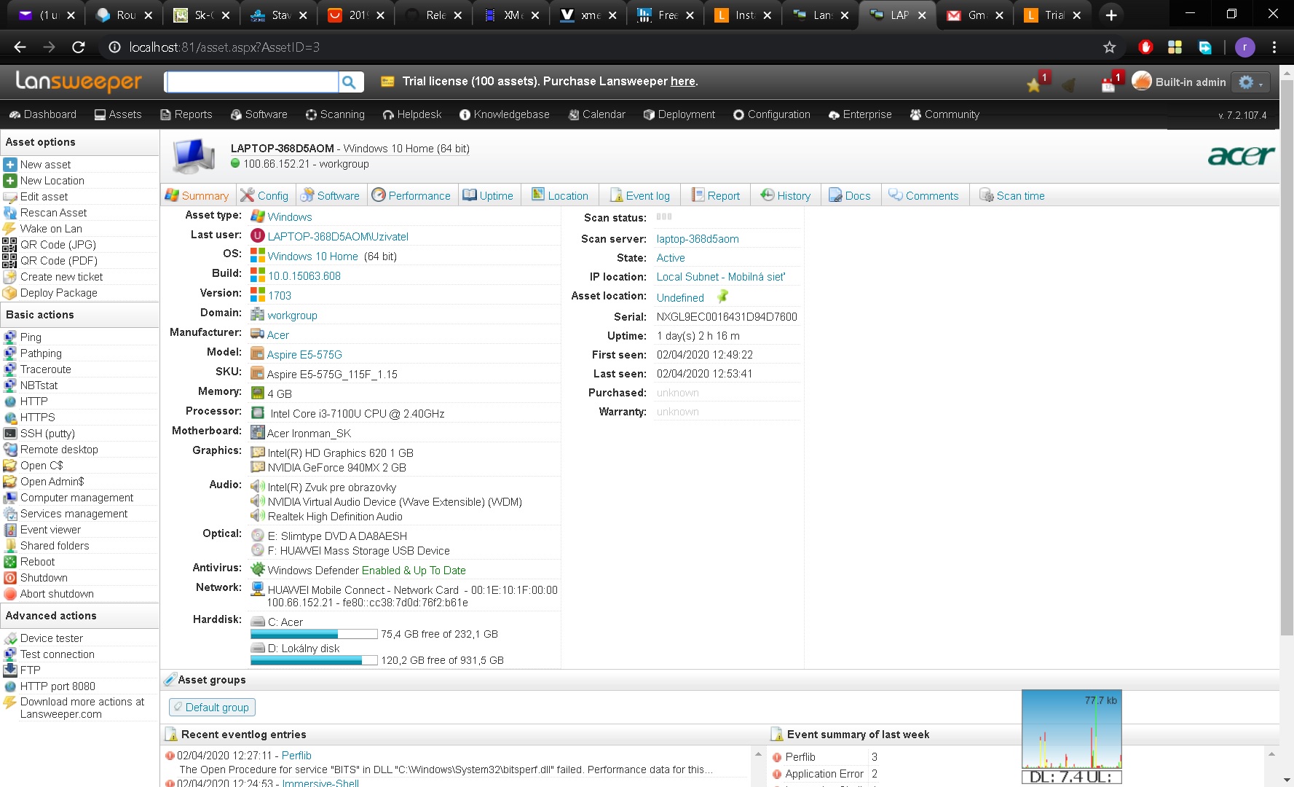Open the Reports menu
Viewport: 1294px width, 787px height.
186,114
